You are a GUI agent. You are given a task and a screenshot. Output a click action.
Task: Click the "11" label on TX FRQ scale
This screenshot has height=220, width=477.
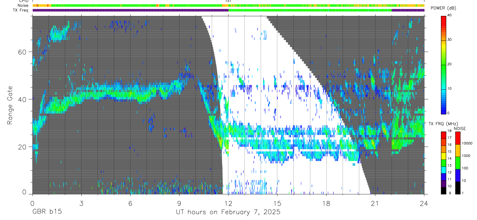point(450,179)
